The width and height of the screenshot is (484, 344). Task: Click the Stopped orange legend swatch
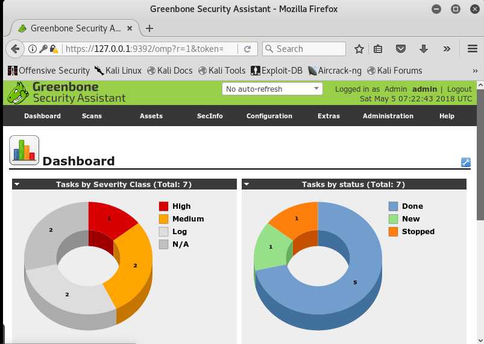pyautogui.click(x=393, y=232)
